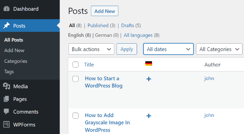Add German translation for WordPress Blog post
The height and width of the screenshot is (134, 244).
(x=149, y=79)
